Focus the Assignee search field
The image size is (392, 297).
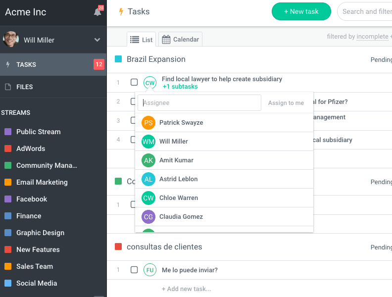pos(199,103)
